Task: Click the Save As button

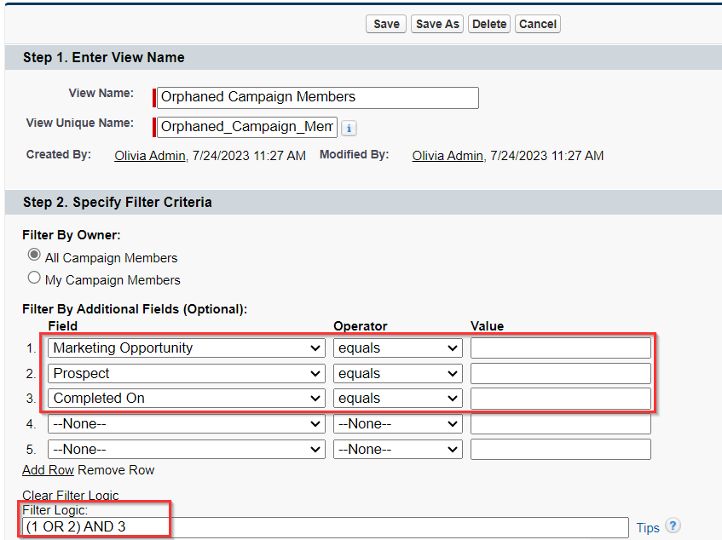Action: (x=437, y=24)
